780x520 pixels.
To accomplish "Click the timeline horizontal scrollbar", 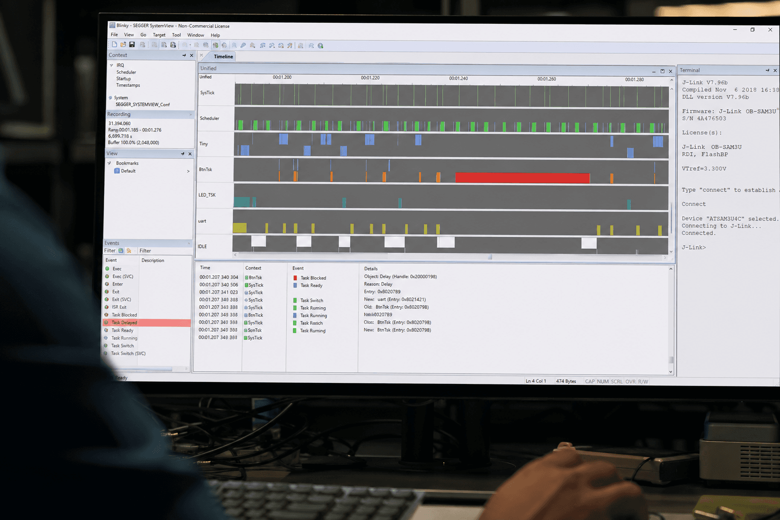I will (x=450, y=257).
